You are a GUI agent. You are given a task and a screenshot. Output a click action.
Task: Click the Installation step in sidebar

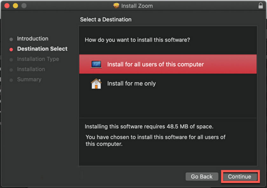[31, 69]
